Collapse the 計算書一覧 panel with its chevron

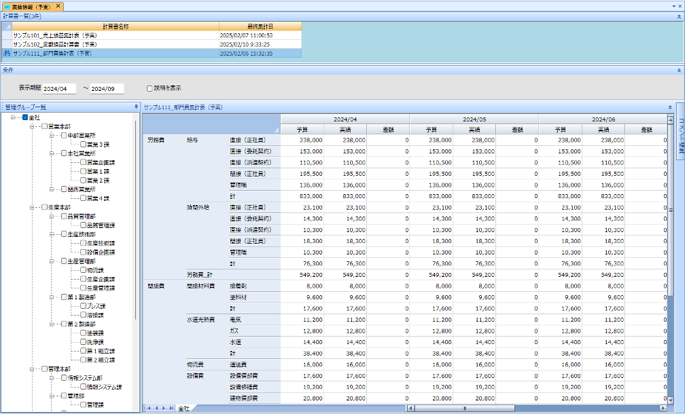pyautogui.click(x=679, y=16)
